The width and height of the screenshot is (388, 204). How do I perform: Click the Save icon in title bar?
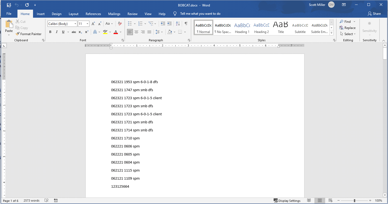(9, 5)
